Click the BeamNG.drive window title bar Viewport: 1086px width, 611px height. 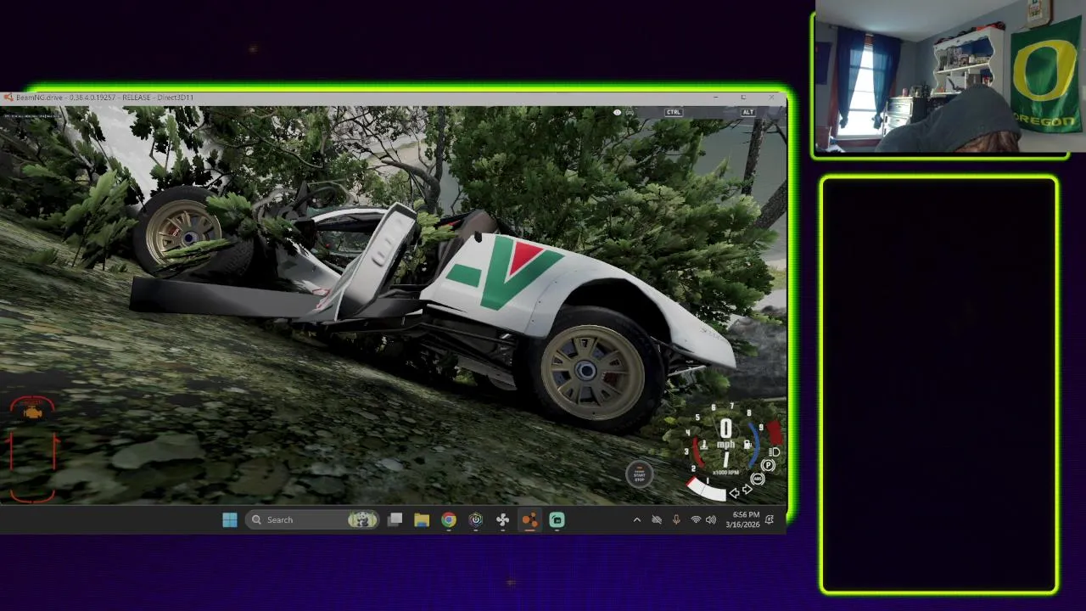(x=395, y=98)
